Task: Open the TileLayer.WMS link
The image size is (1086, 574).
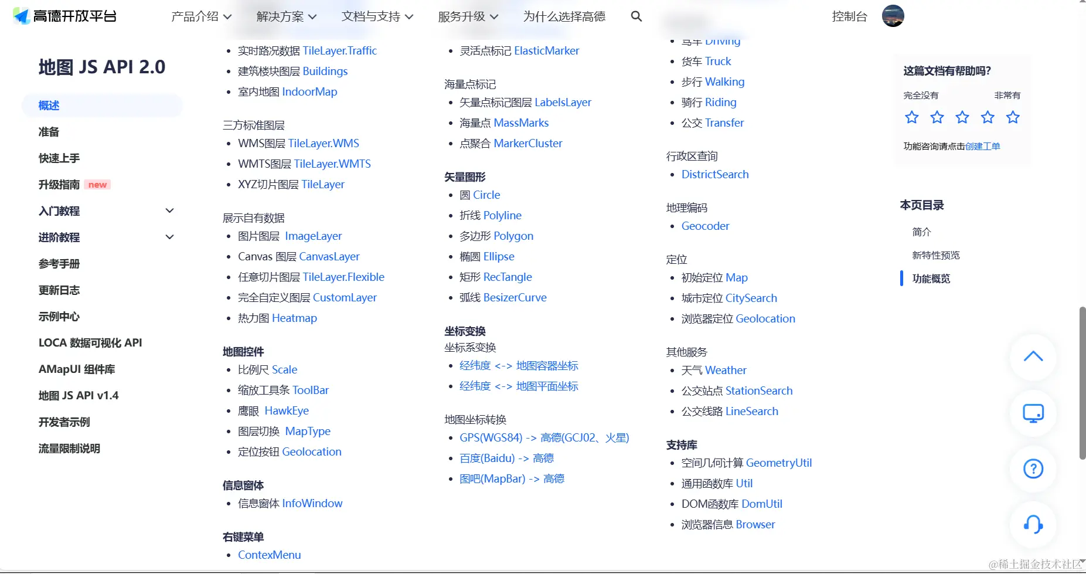Action: coord(324,143)
